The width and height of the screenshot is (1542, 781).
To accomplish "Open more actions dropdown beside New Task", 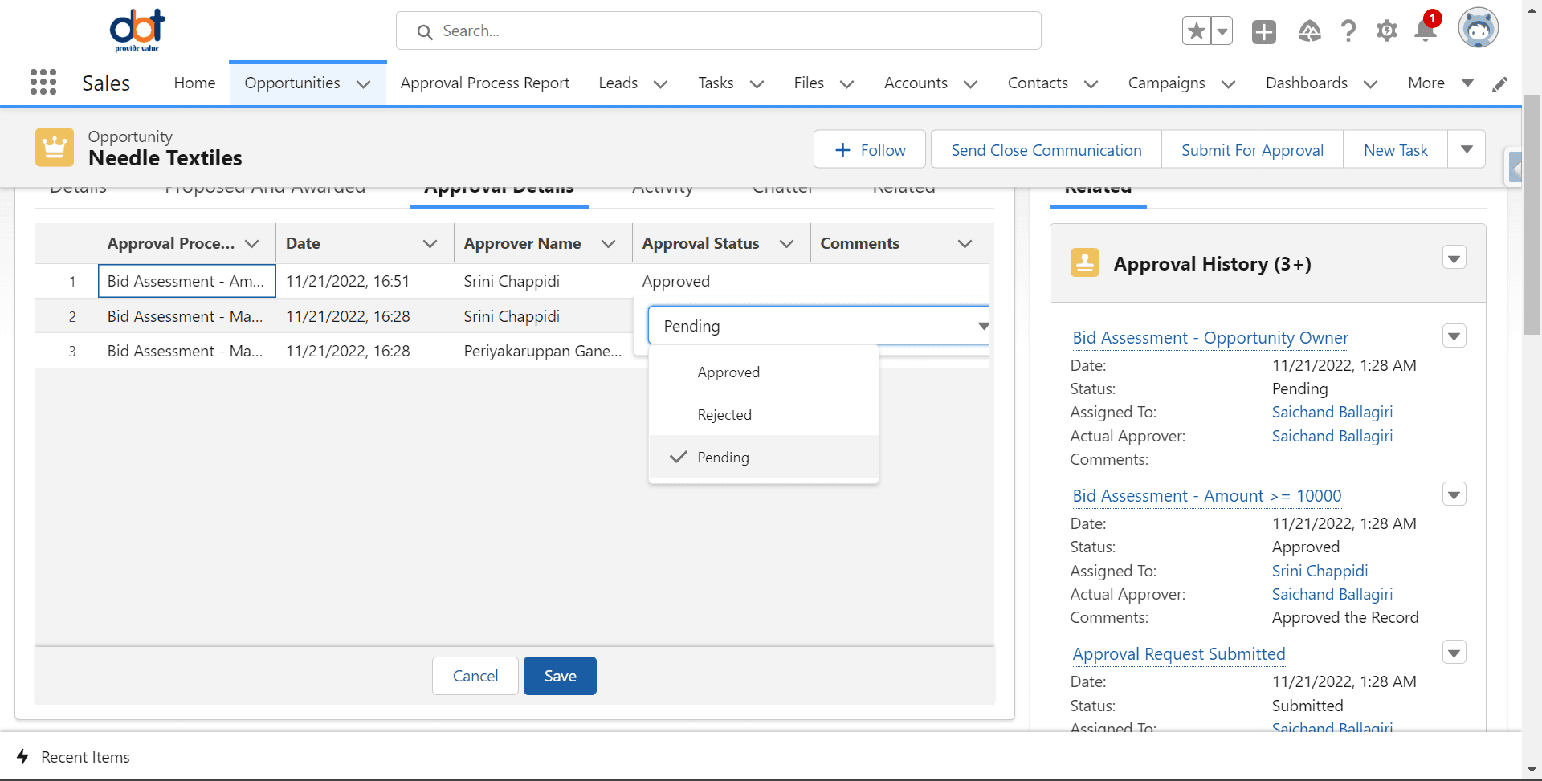I will [x=1467, y=149].
